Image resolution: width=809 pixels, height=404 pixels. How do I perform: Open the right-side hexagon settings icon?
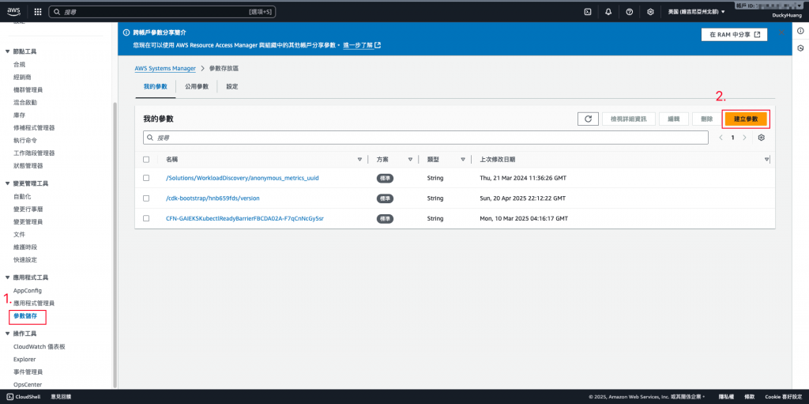coord(800,48)
